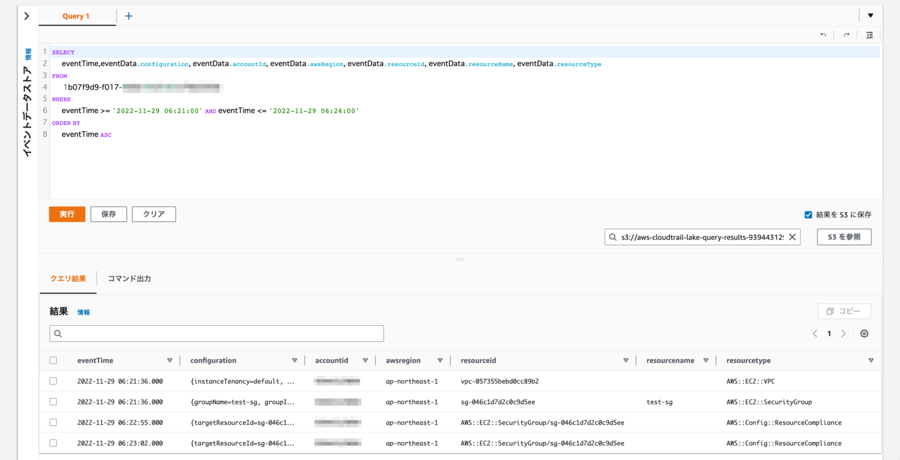Uncheck 結果を S3 に保存
900x460 pixels.
pyautogui.click(x=808, y=214)
